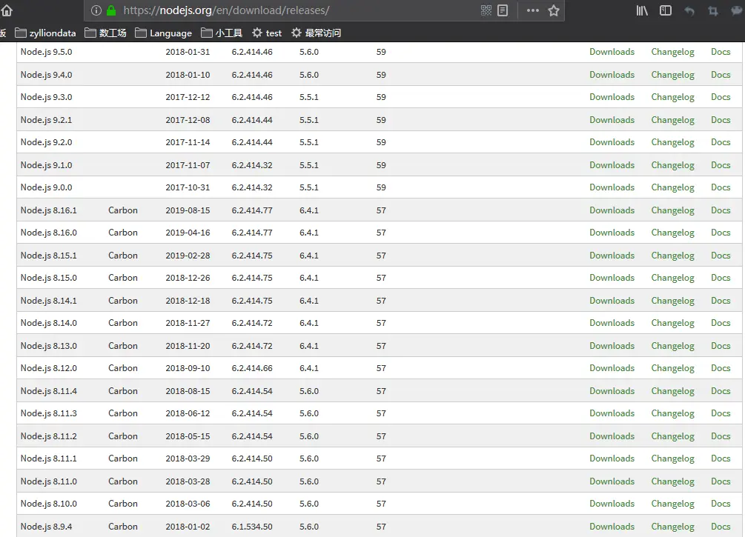Select V8 '6.2.414.32' in 9.1.0 row

point(252,164)
